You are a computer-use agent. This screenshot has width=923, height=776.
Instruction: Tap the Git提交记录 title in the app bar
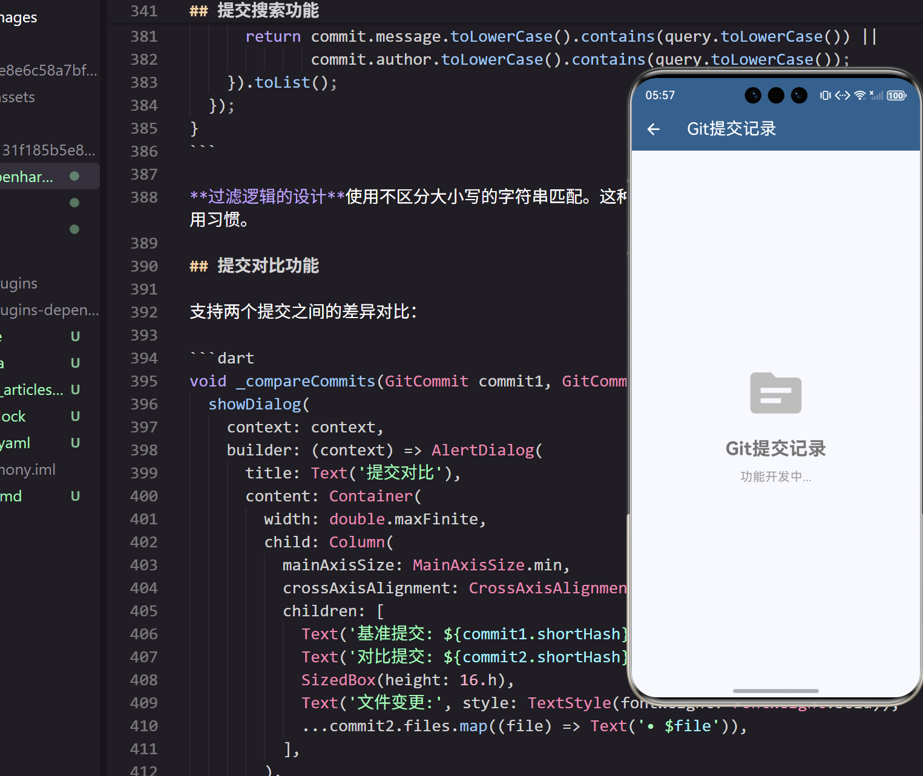[x=731, y=129]
